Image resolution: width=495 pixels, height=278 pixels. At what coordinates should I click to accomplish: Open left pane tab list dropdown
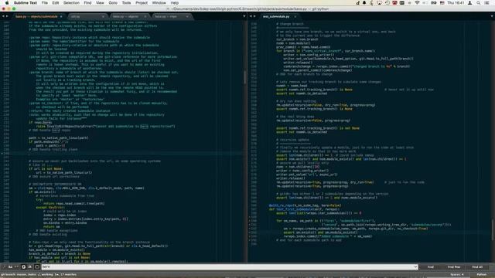[x=244, y=16]
